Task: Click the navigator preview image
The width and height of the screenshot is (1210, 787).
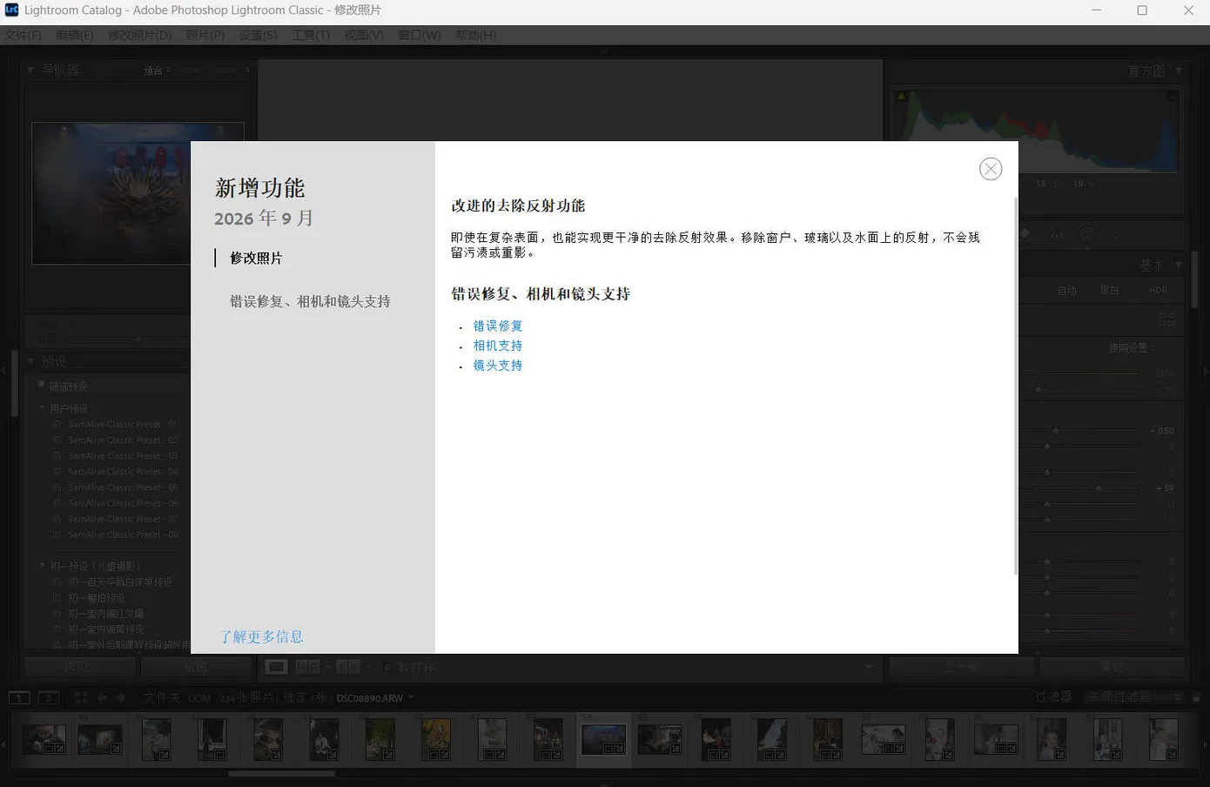Action: tap(138, 193)
